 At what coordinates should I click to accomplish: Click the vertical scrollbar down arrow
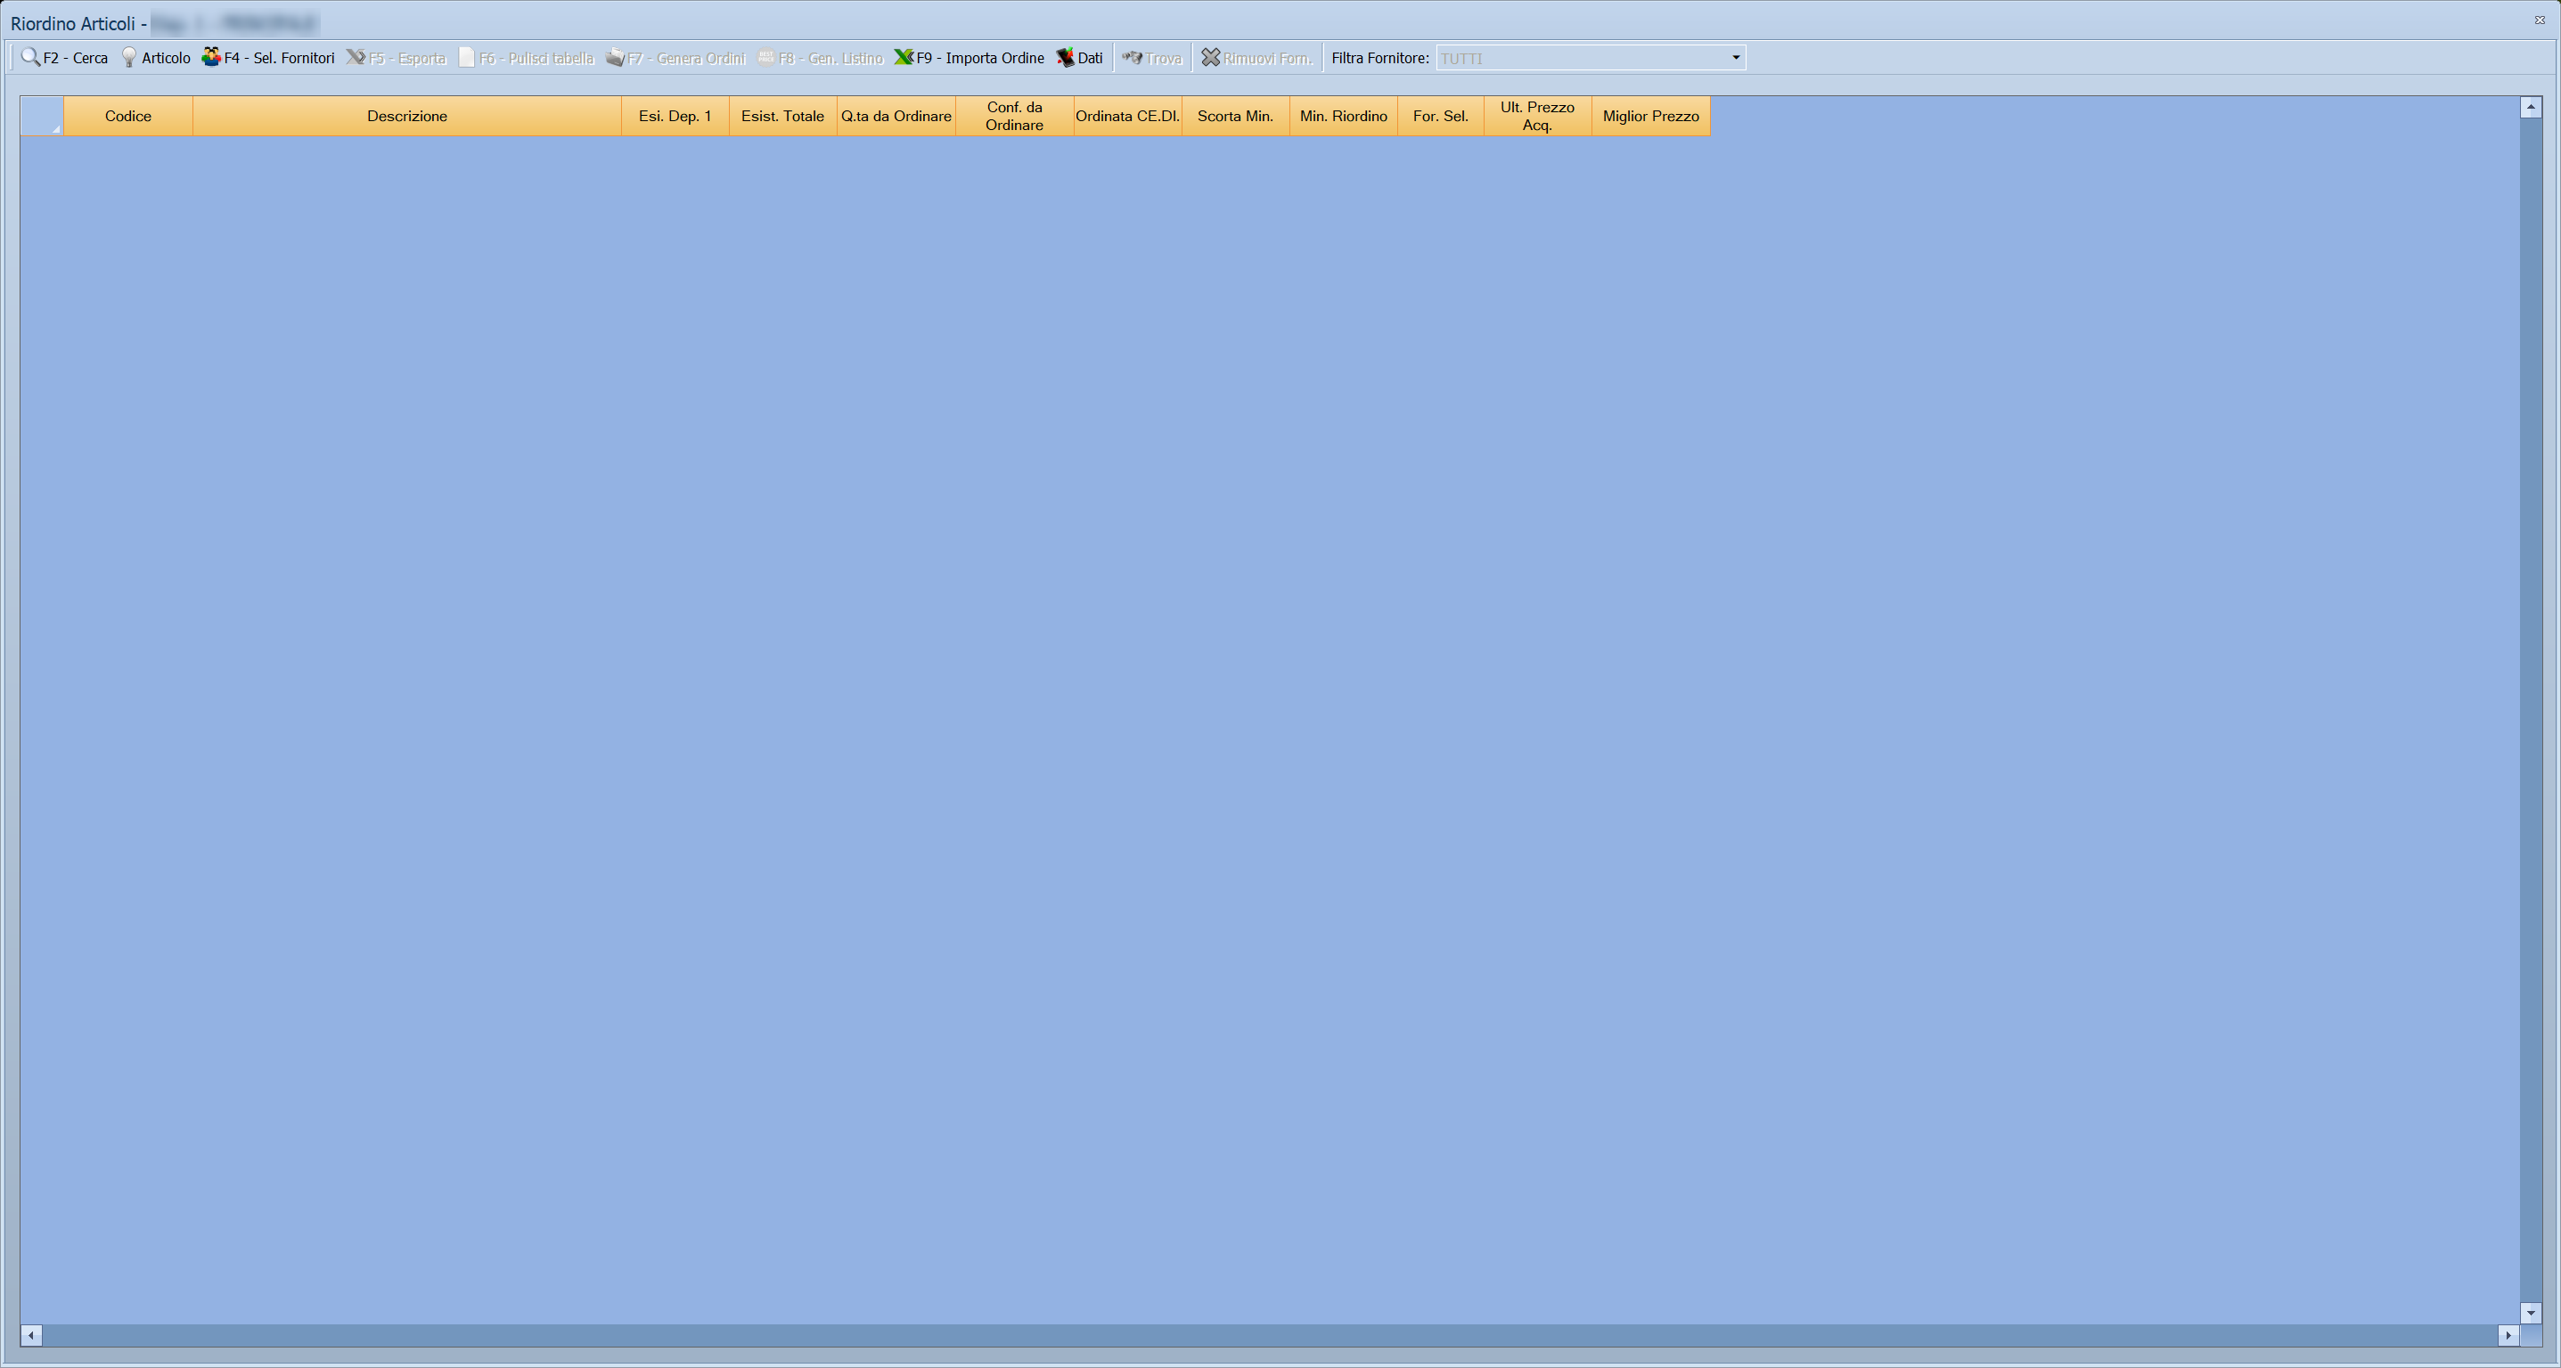[2530, 1314]
